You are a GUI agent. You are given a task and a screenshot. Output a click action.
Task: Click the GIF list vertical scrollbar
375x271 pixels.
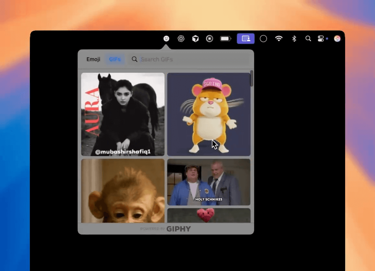click(252, 79)
